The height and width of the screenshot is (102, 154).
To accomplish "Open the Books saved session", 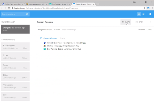I will (x=15, y=57).
